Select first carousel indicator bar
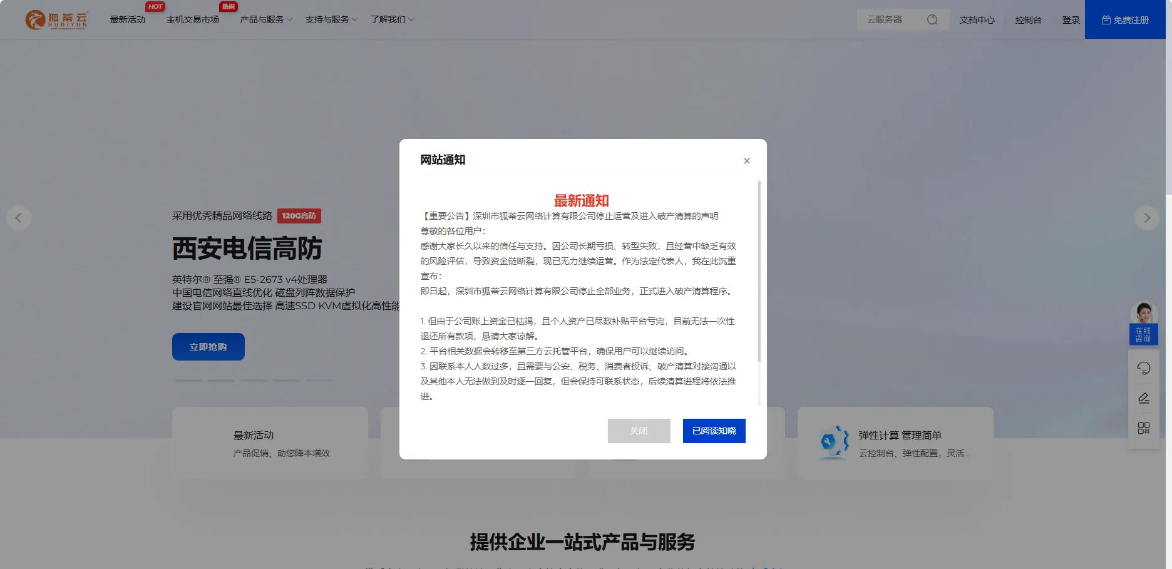 click(x=188, y=380)
